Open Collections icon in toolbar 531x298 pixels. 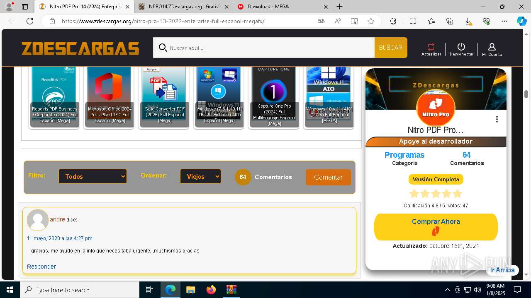[450, 21]
